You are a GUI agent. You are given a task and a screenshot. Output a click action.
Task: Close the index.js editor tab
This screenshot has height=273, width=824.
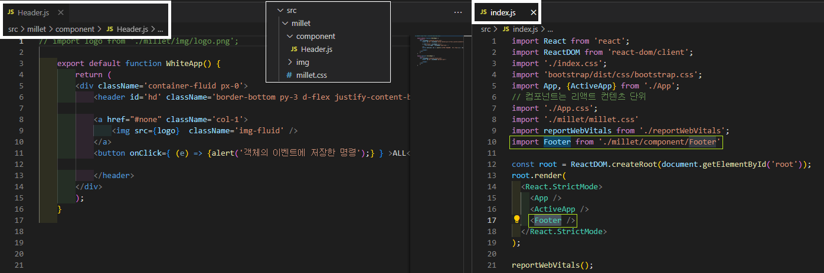533,12
